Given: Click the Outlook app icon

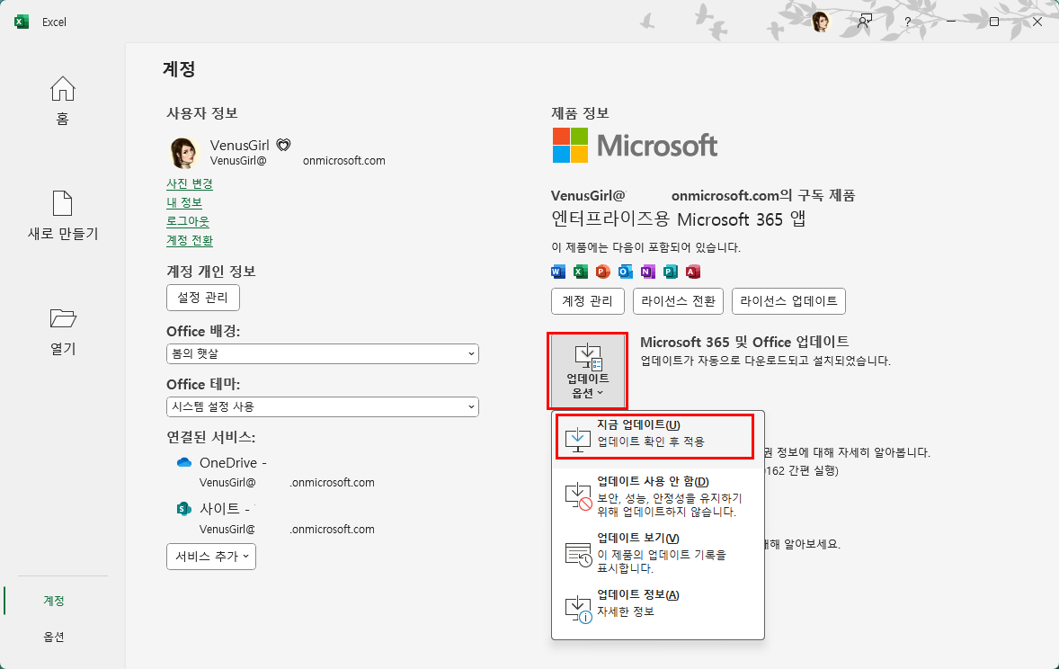Looking at the screenshot, I should (626, 272).
